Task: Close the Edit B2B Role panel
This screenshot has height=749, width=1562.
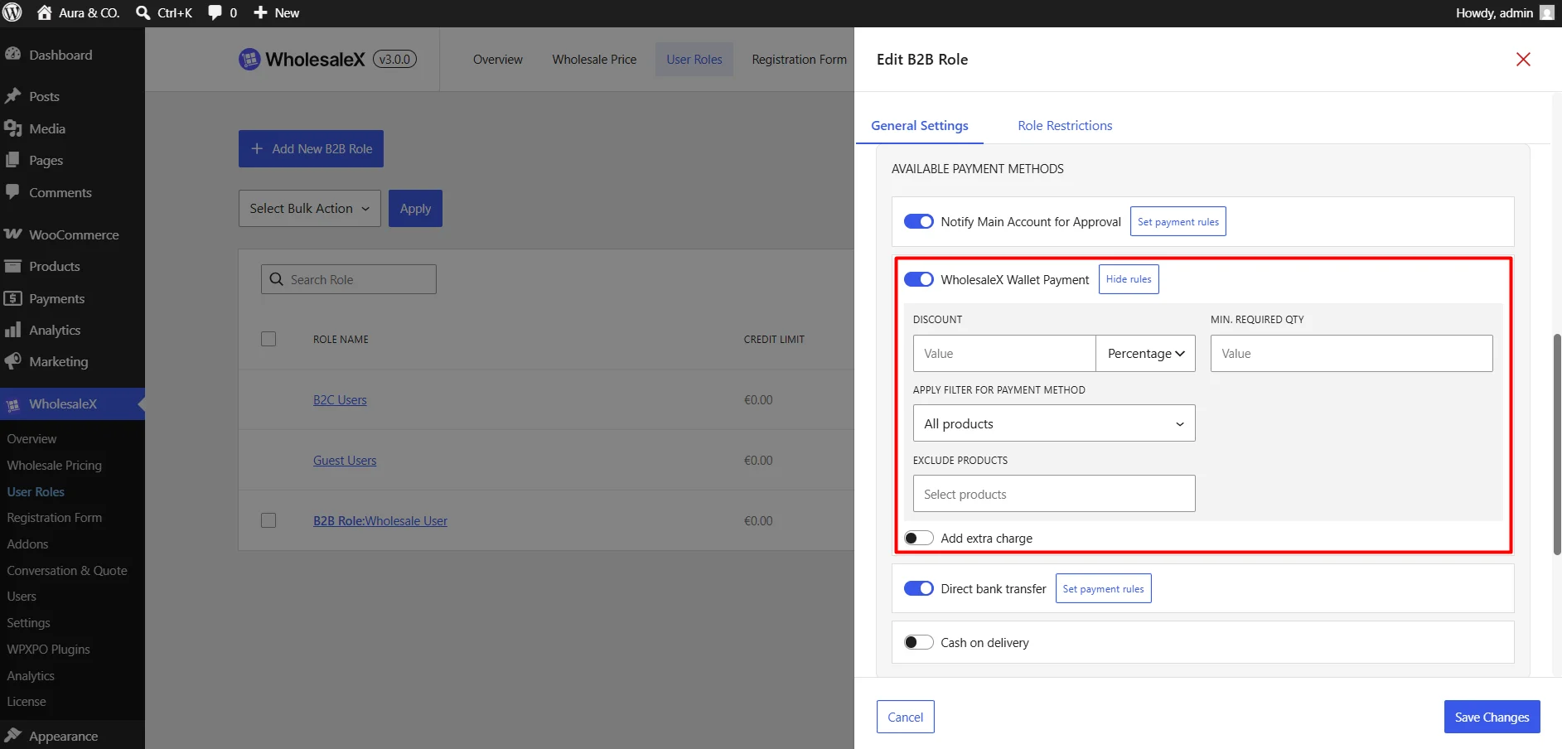Action: (1523, 60)
